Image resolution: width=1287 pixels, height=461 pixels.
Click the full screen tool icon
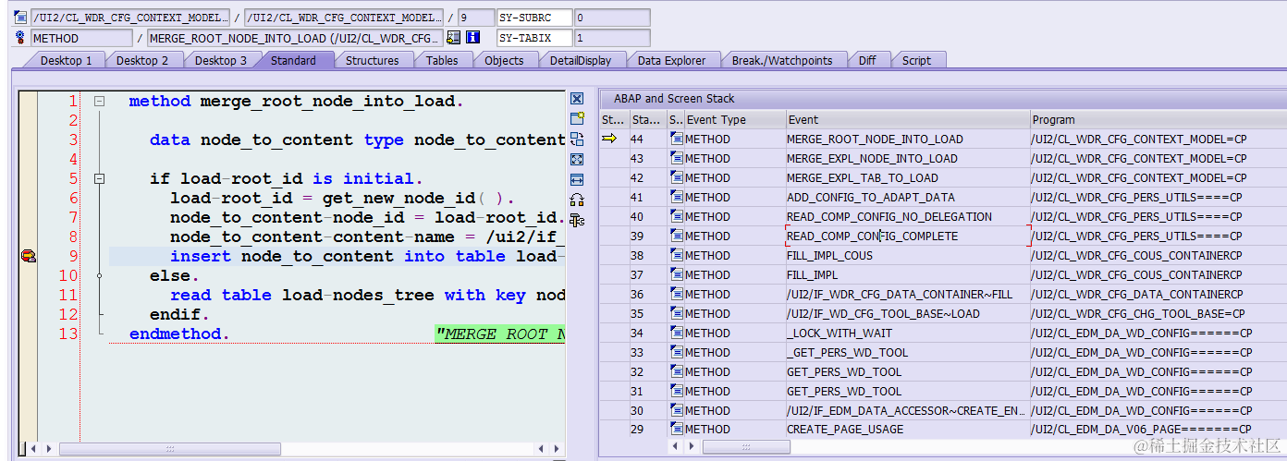coord(577,159)
